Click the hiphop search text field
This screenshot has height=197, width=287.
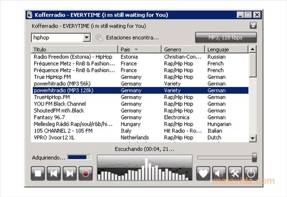coord(57,38)
